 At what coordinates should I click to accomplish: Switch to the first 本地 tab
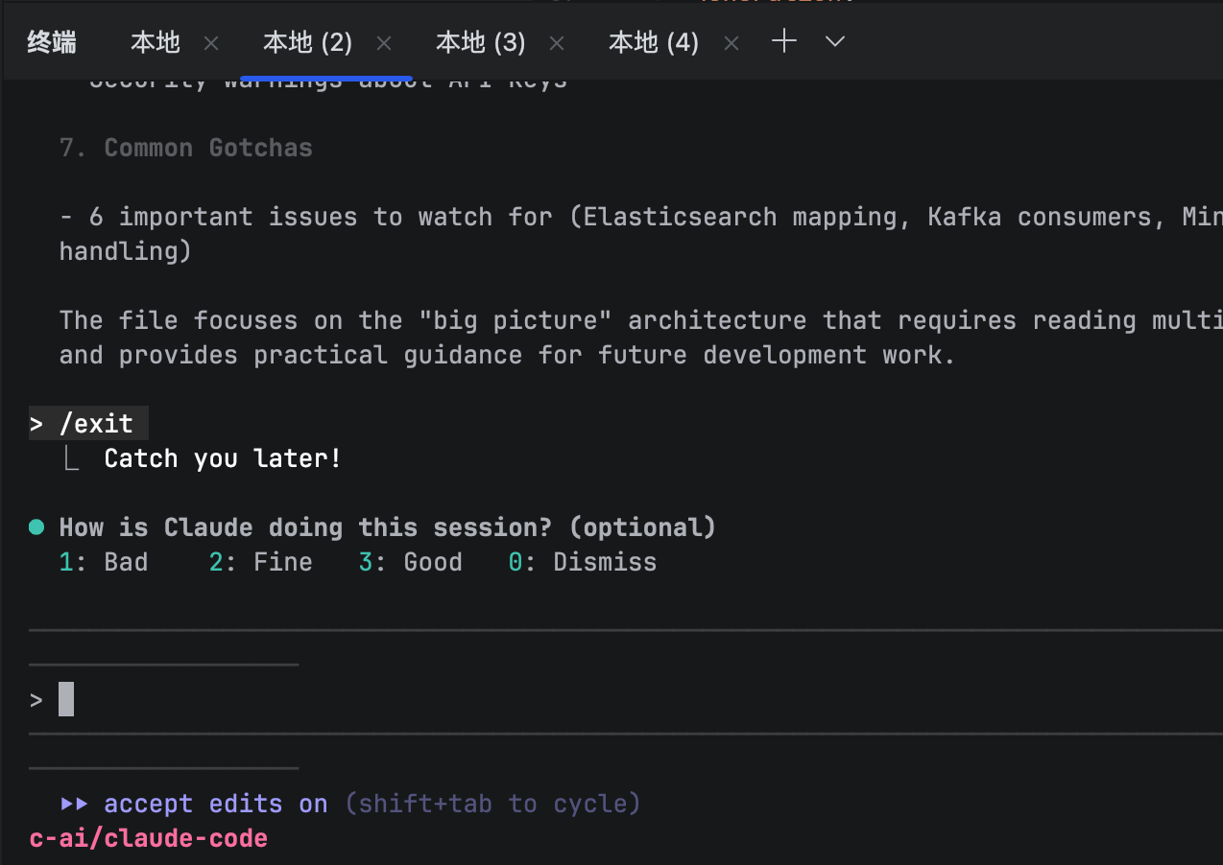pyautogui.click(x=156, y=42)
